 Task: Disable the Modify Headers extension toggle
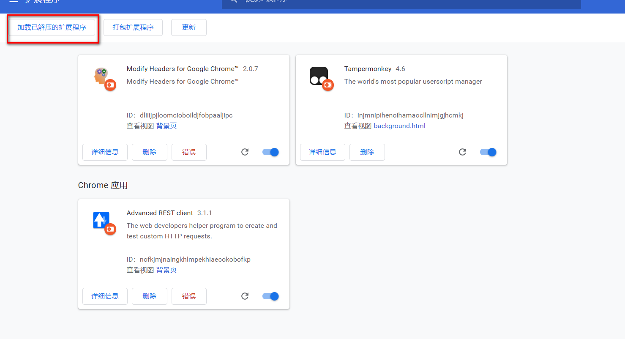[x=270, y=152]
